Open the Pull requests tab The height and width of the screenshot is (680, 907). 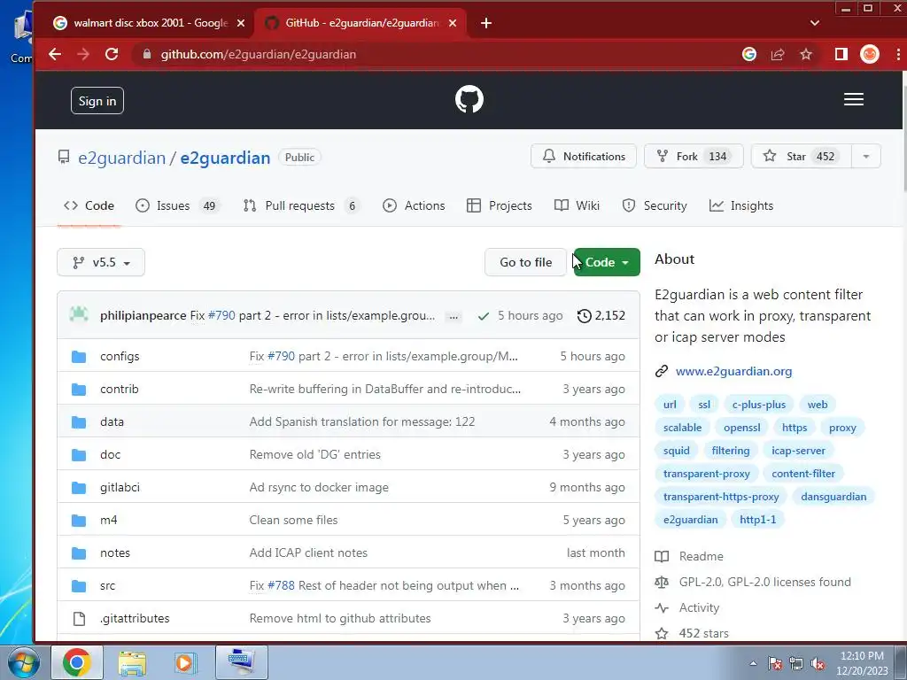[x=301, y=205]
